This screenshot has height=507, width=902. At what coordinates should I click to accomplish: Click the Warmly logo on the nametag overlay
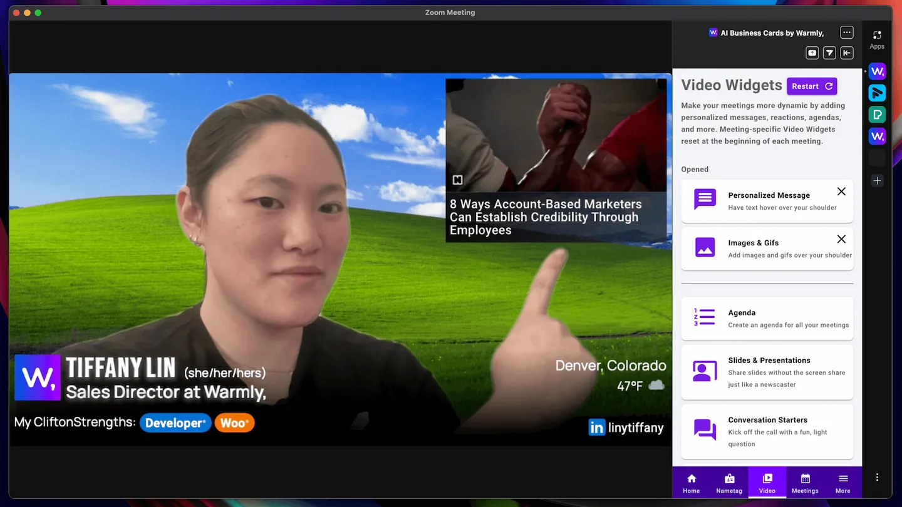[38, 377]
